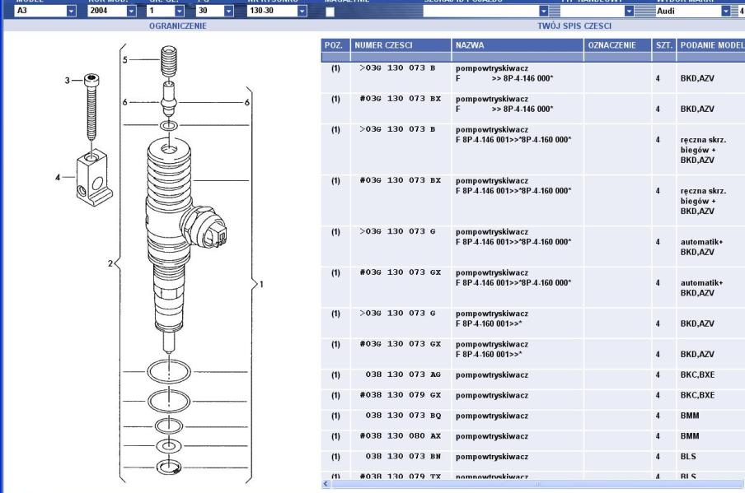The image size is (745, 493).
Task: Click the BMM cell in the 038 130 073 BQ row
Action: point(690,415)
